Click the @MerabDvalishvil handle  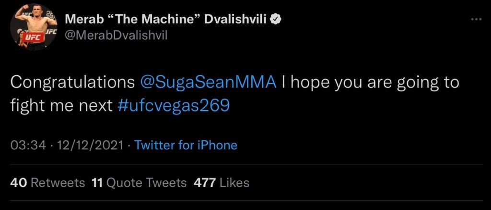pos(116,35)
